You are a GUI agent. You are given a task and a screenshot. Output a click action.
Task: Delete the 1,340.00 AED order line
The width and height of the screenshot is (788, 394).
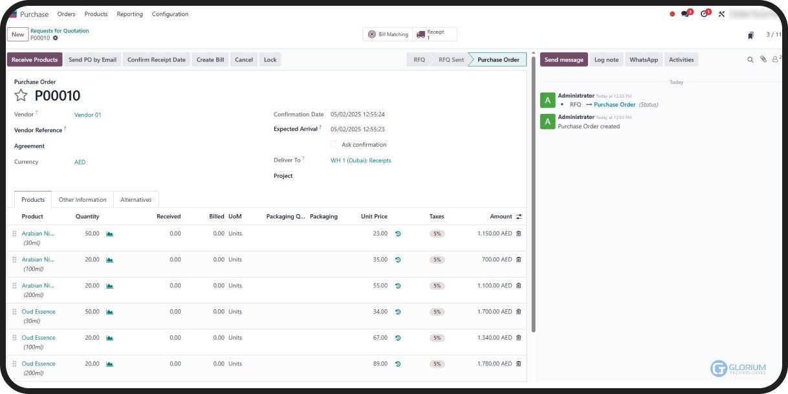(x=518, y=338)
